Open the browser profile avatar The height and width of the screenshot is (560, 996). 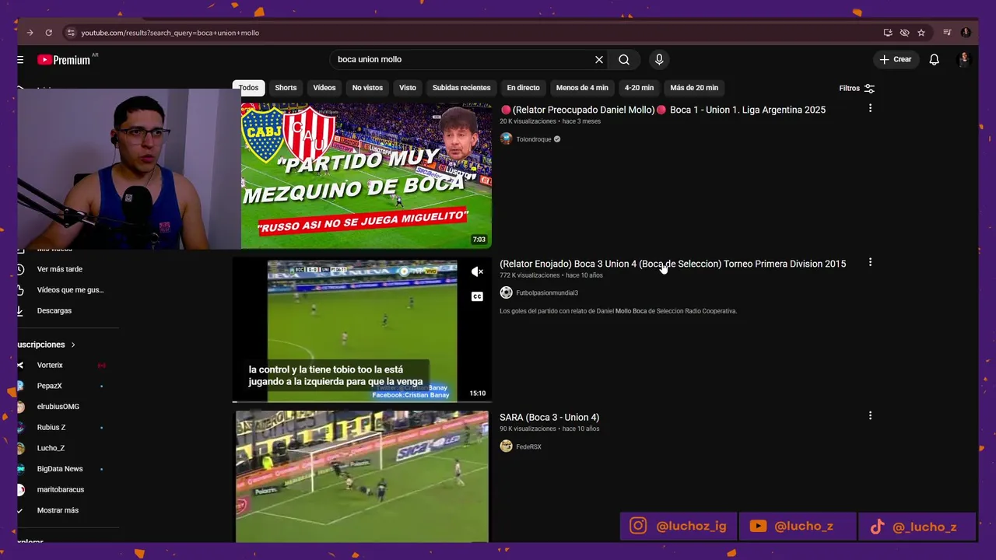pos(966,33)
